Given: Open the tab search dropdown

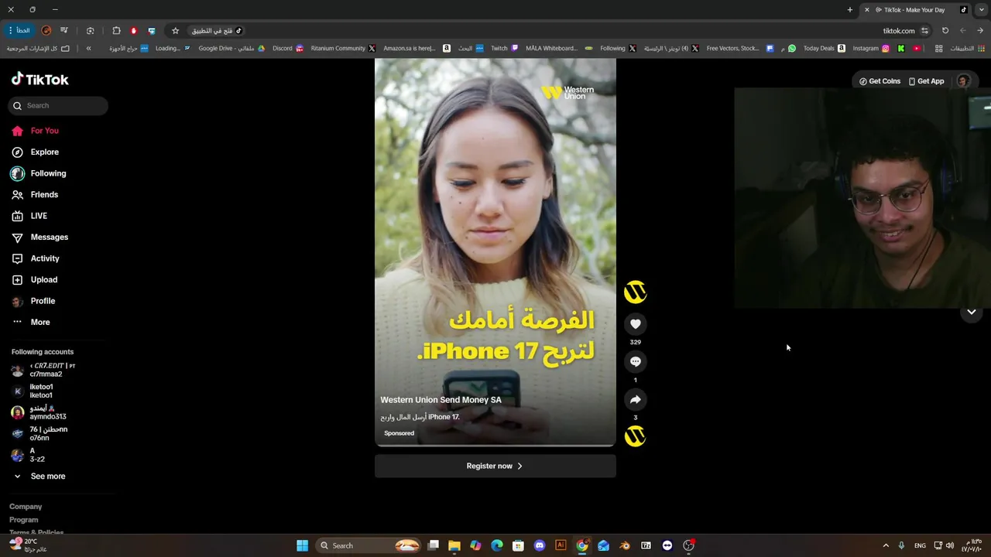Looking at the screenshot, I should point(982,10).
